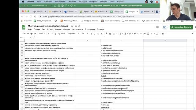Open the Apple menu
The image size is (196, 110).
point(23,2)
